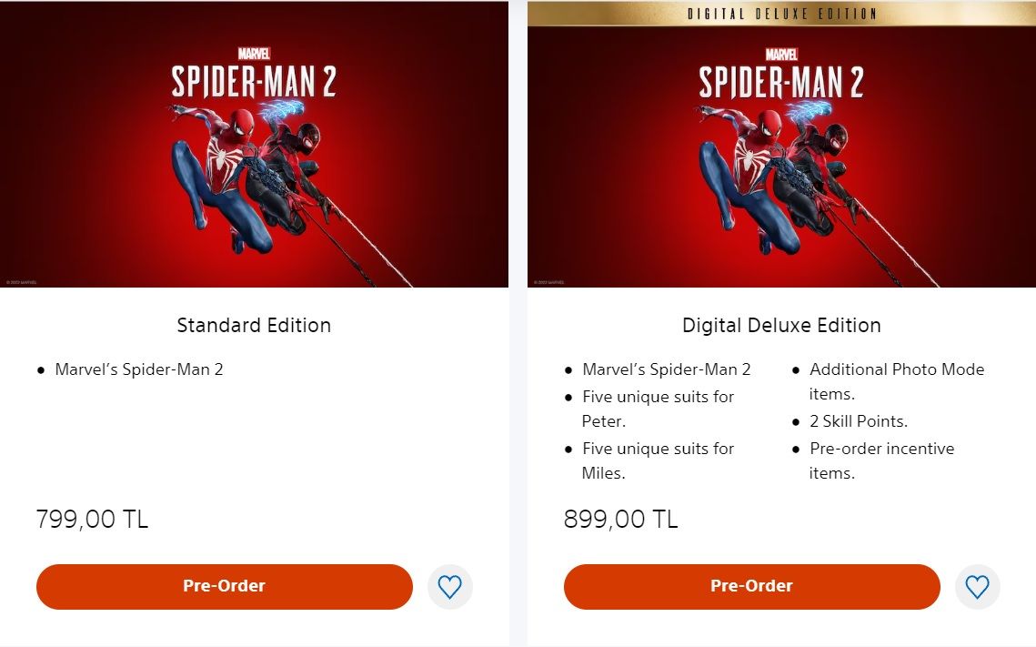Image resolution: width=1036 pixels, height=647 pixels.
Task: Click Five unique suits for Miles item
Action: click(658, 460)
